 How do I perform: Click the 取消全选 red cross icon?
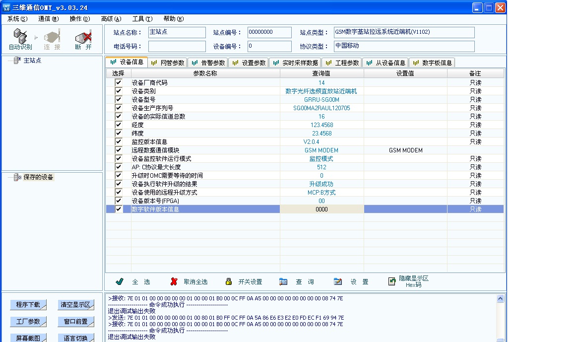click(x=174, y=281)
